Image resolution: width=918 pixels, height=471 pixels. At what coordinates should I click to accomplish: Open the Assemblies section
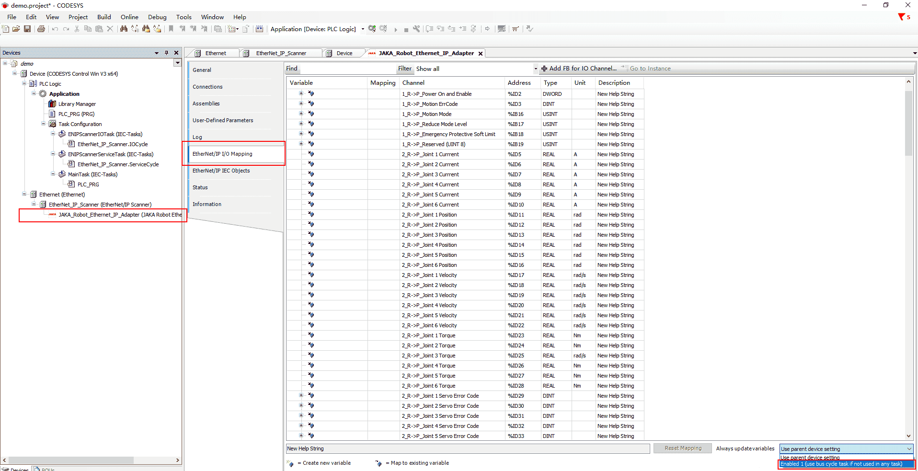tap(206, 103)
